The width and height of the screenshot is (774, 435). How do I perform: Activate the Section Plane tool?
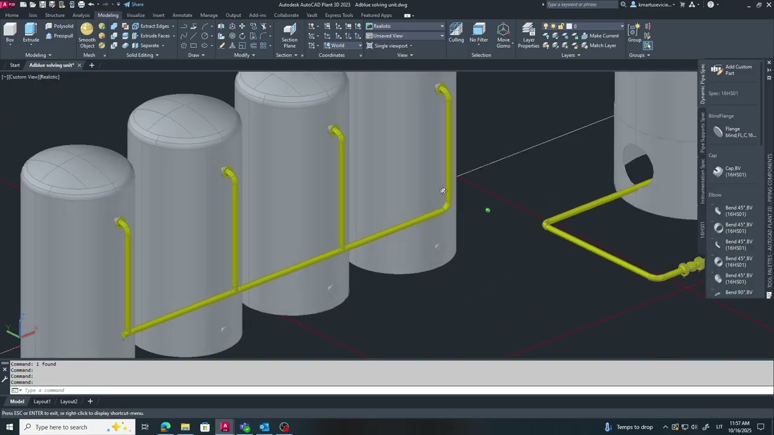290,36
